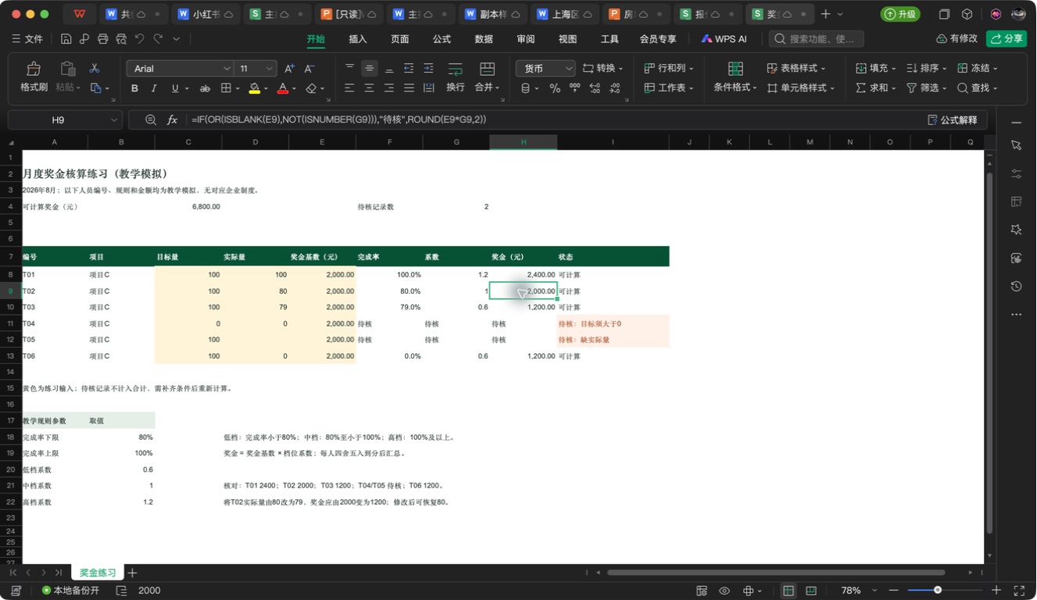Open 表格样式 table style menu
Image resolution: width=1037 pixels, height=600 pixels.
coord(796,68)
